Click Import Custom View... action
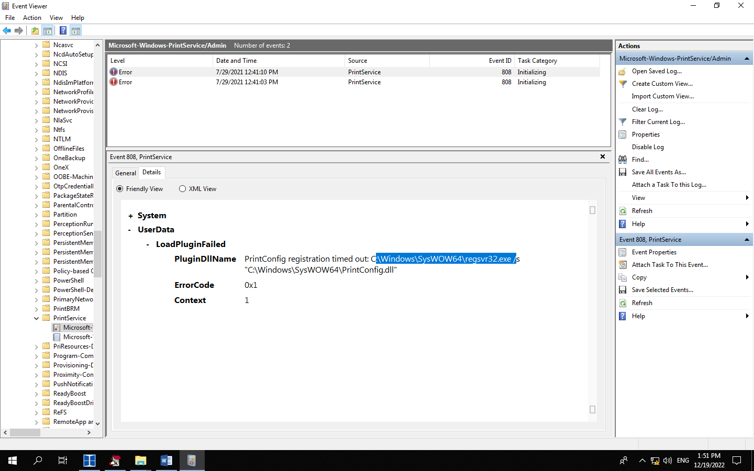 point(663,96)
